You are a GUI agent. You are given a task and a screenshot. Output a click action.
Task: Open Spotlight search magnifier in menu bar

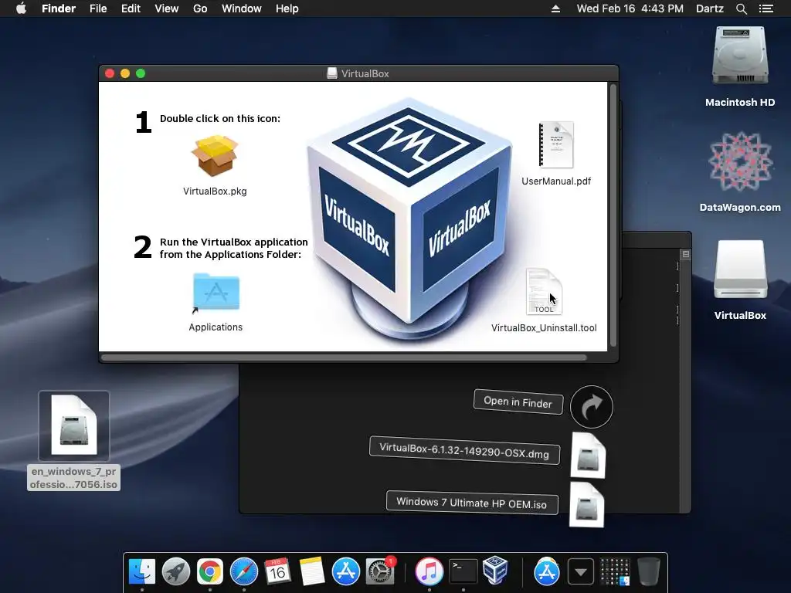pos(741,8)
